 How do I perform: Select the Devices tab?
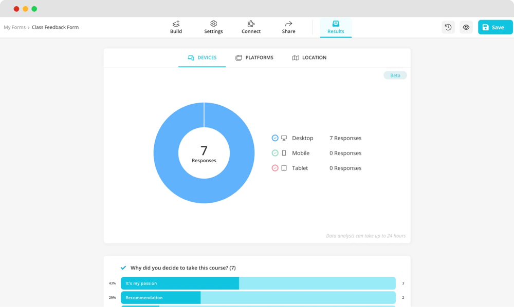pos(202,57)
